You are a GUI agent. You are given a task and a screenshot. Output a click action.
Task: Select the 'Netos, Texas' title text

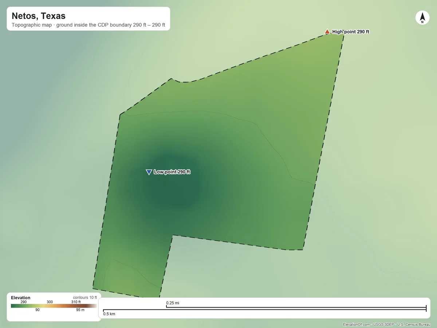39,16
